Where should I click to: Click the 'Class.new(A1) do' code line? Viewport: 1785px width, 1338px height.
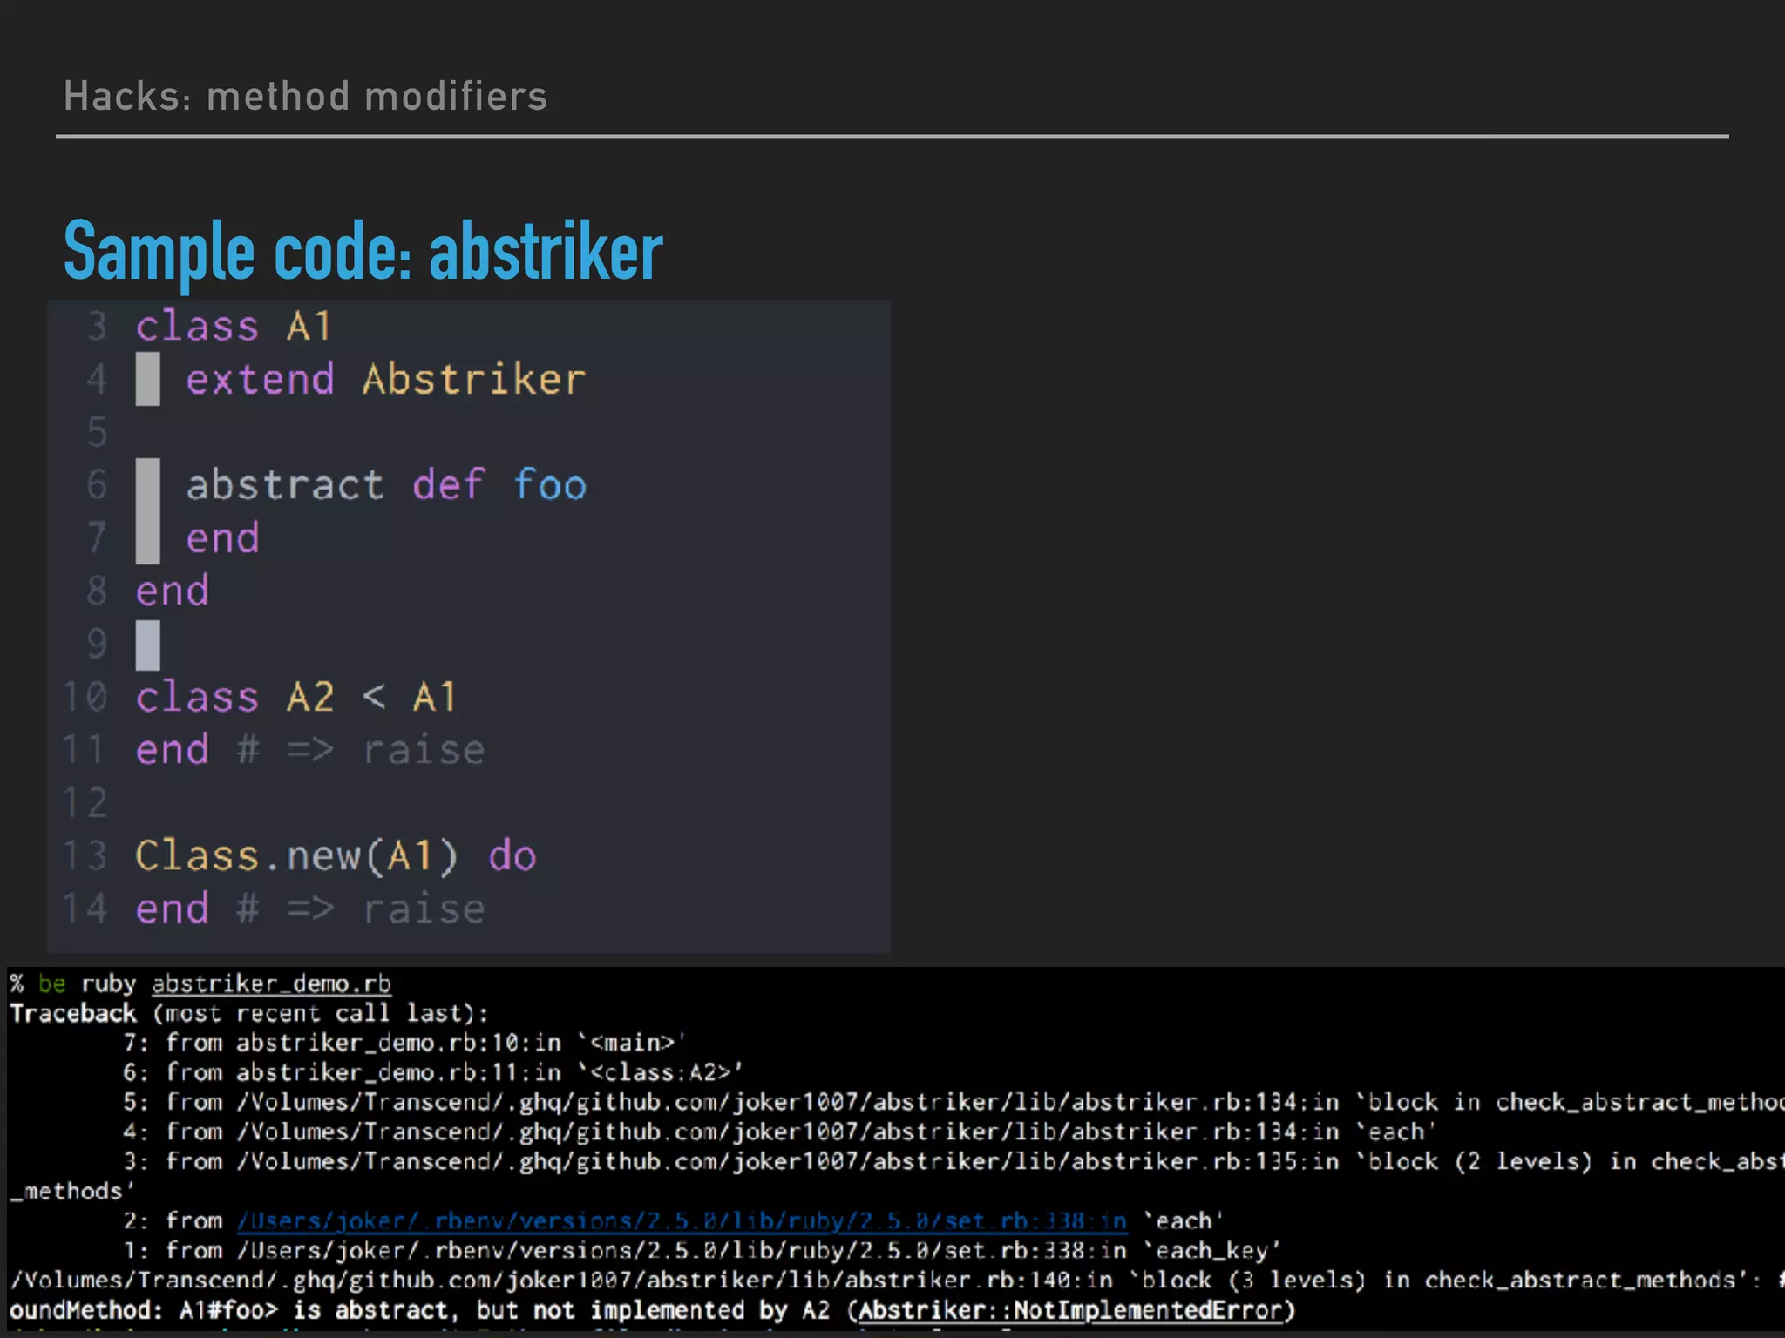tap(336, 855)
